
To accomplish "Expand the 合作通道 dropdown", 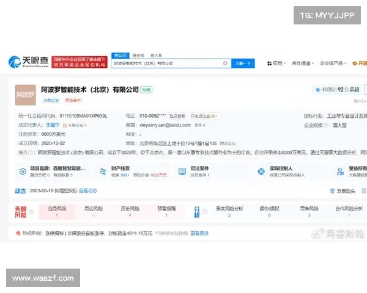I will pyautogui.click(x=303, y=63).
